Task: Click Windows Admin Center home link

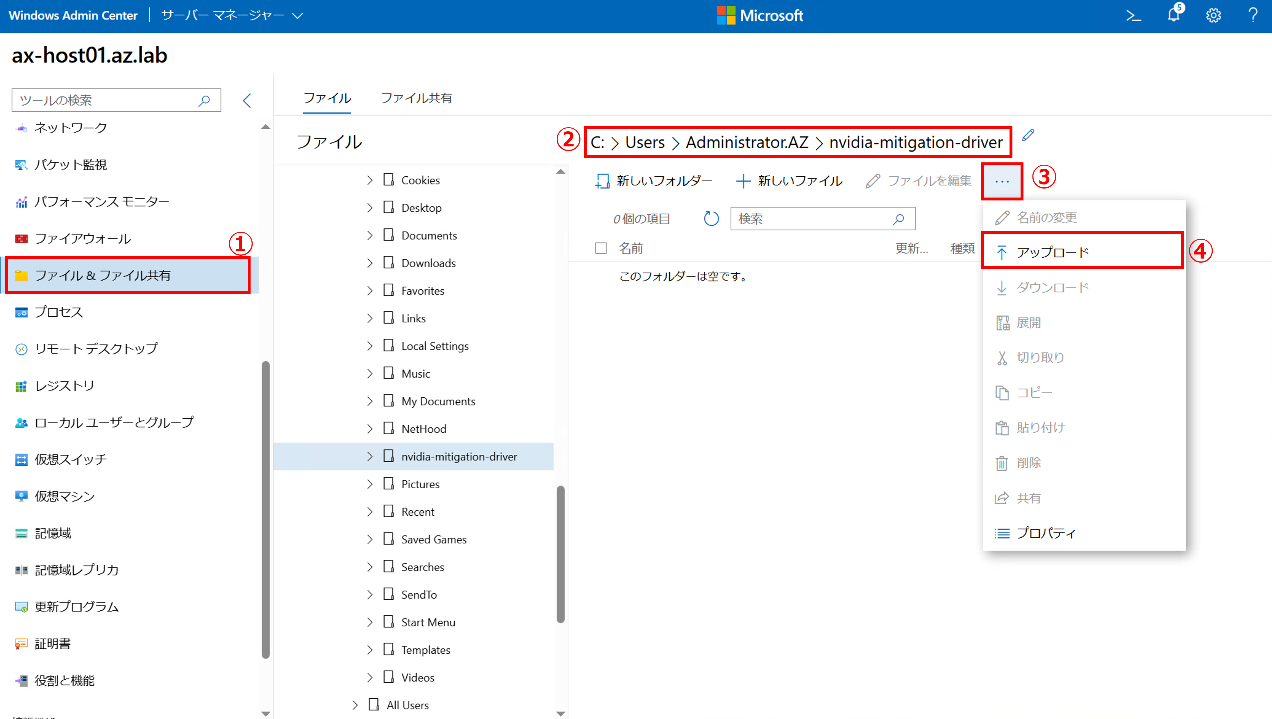Action: (x=73, y=16)
